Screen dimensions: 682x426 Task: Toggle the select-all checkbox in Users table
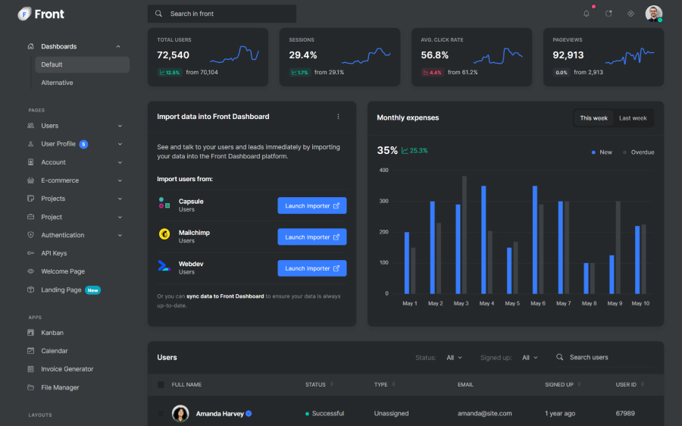161,385
